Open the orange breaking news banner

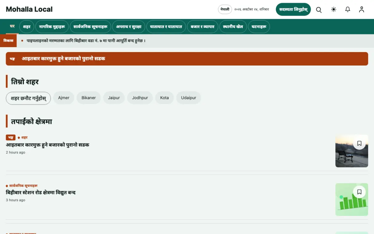(187, 59)
